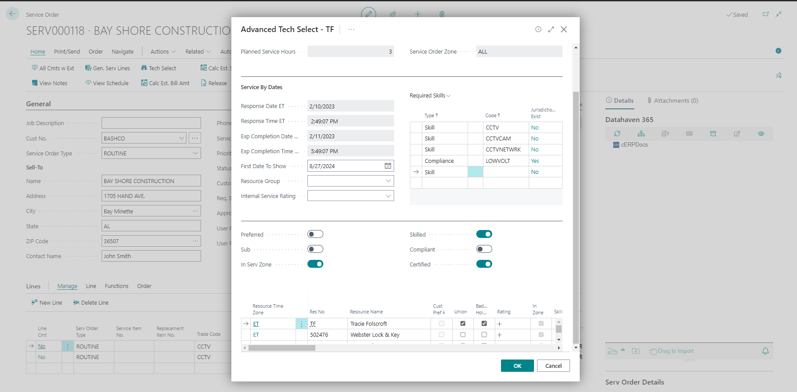Image resolution: width=797 pixels, height=392 pixels.
Task: Toggle the Preferred switch
Action: 315,234
